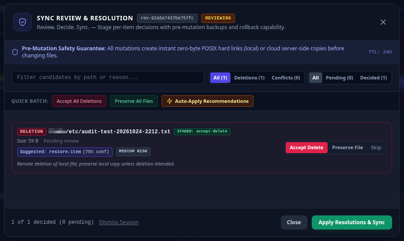The height and width of the screenshot is (241, 404).
Task: Click the STAGED: accept-delete badge
Action: tap(202, 132)
